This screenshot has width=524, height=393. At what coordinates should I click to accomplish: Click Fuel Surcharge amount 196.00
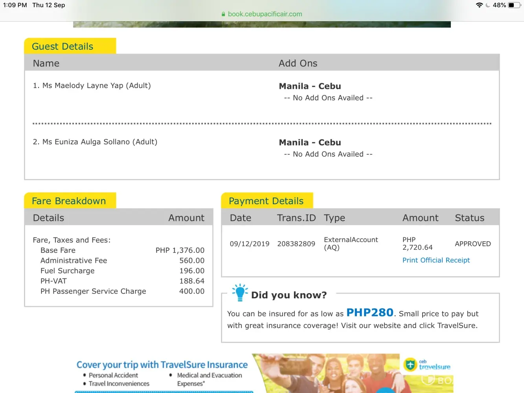192,271
